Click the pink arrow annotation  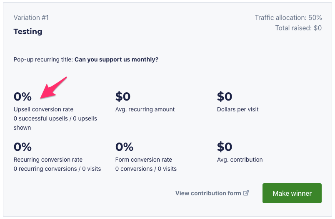coord(53,87)
